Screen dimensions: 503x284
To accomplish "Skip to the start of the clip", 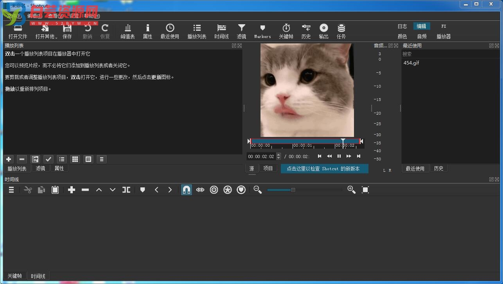I will 320,156.
